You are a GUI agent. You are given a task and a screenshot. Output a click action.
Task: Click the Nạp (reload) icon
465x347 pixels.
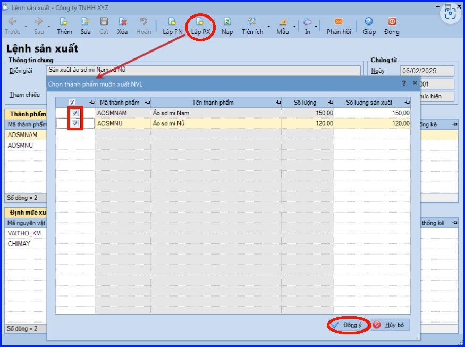pyautogui.click(x=227, y=22)
